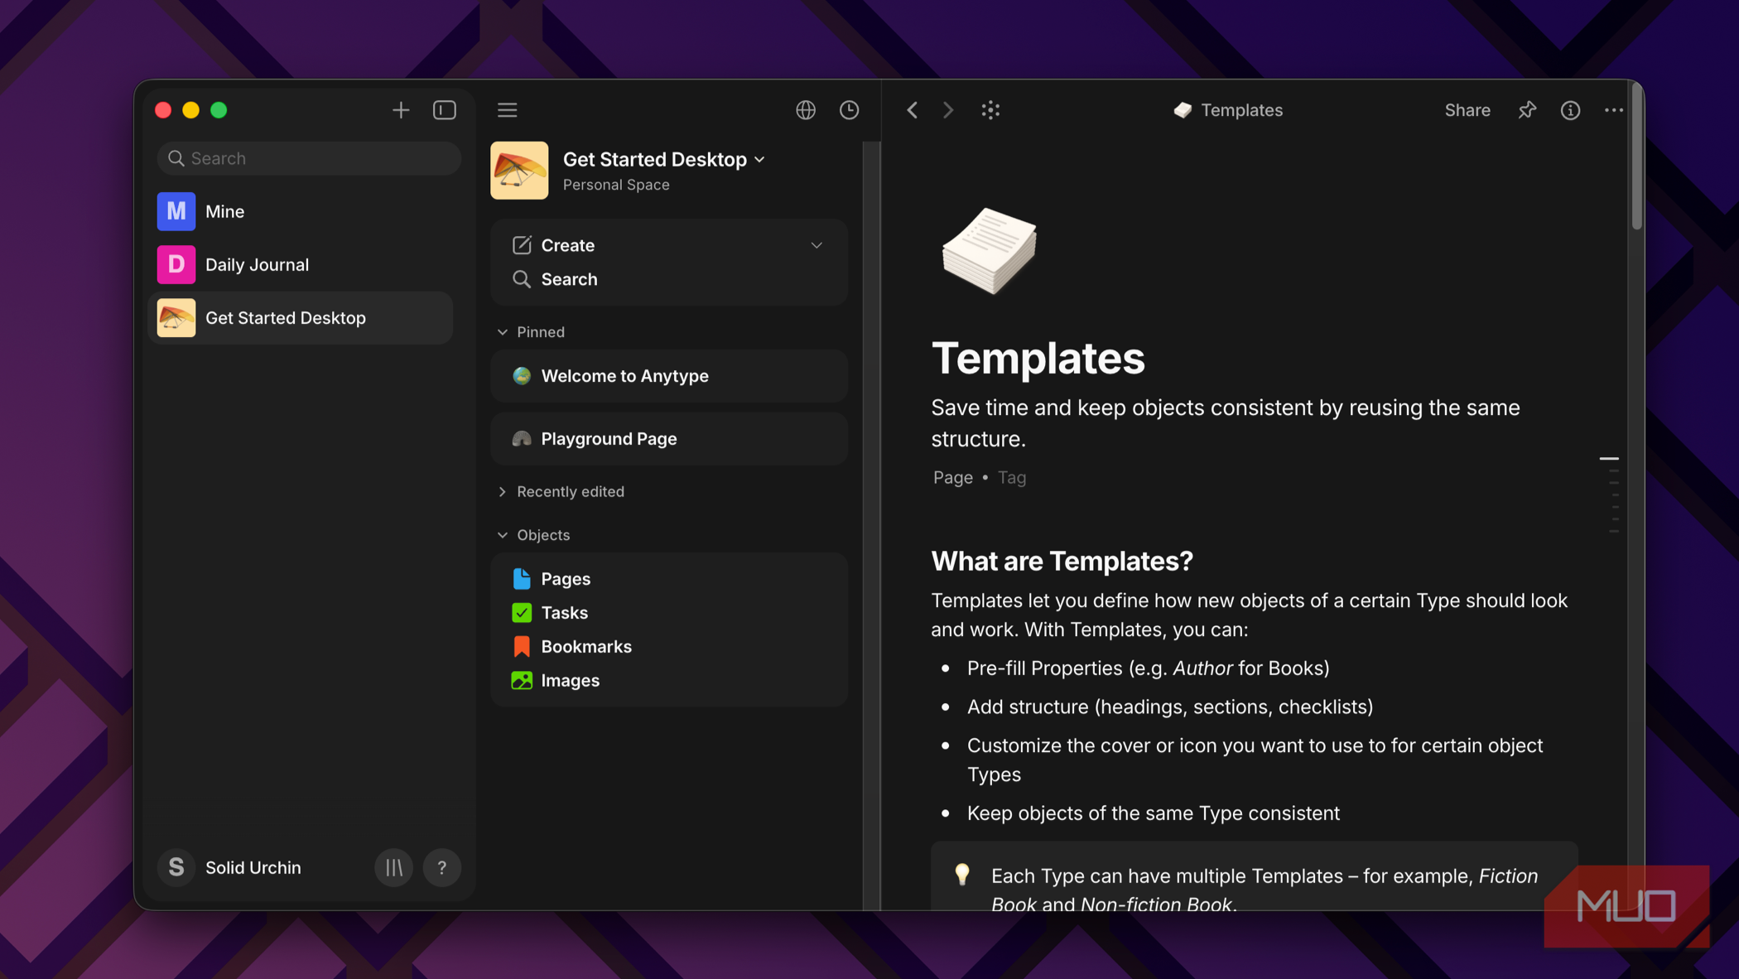Open Welcome to Anytype

pyautogui.click(x=669, y=376)
